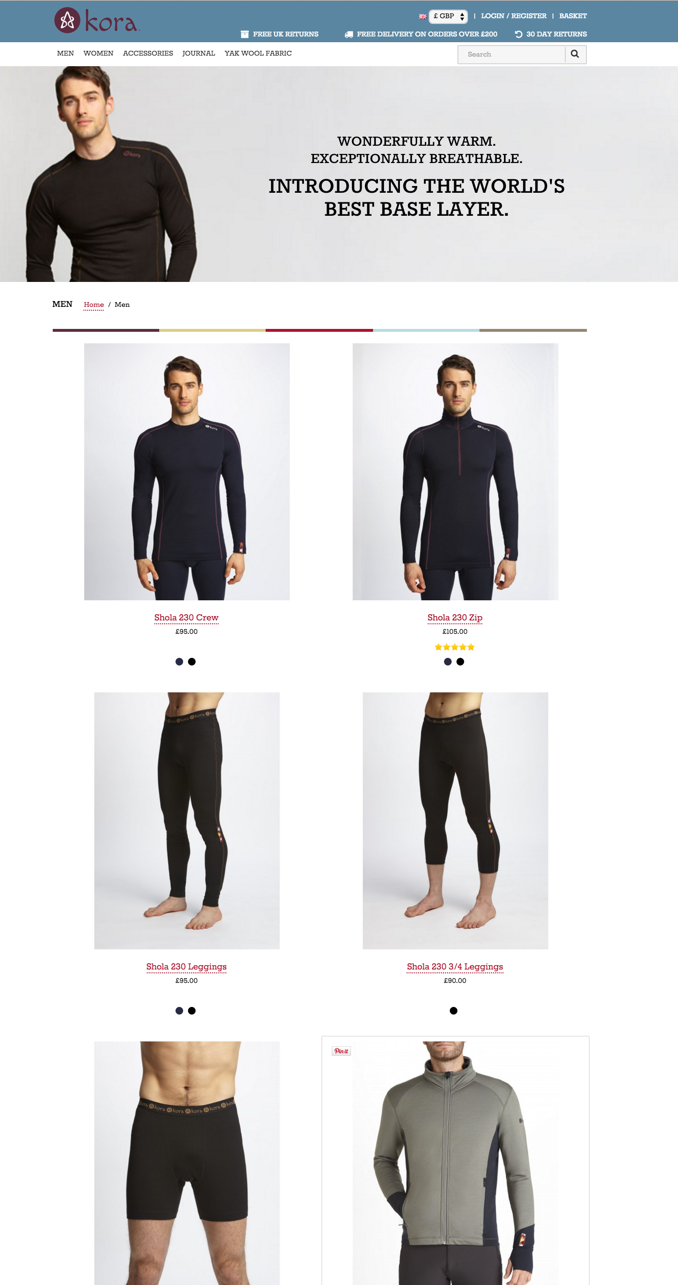Select black swatch for Shola 230 Zip

[460, 662]
